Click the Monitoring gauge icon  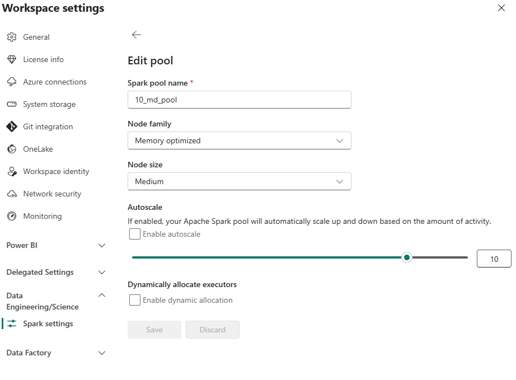(x=12, y=216)
